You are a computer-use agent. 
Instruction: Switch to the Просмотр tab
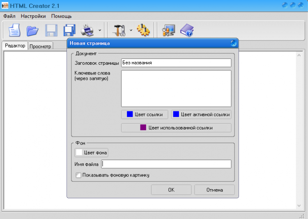click(40, 46)
